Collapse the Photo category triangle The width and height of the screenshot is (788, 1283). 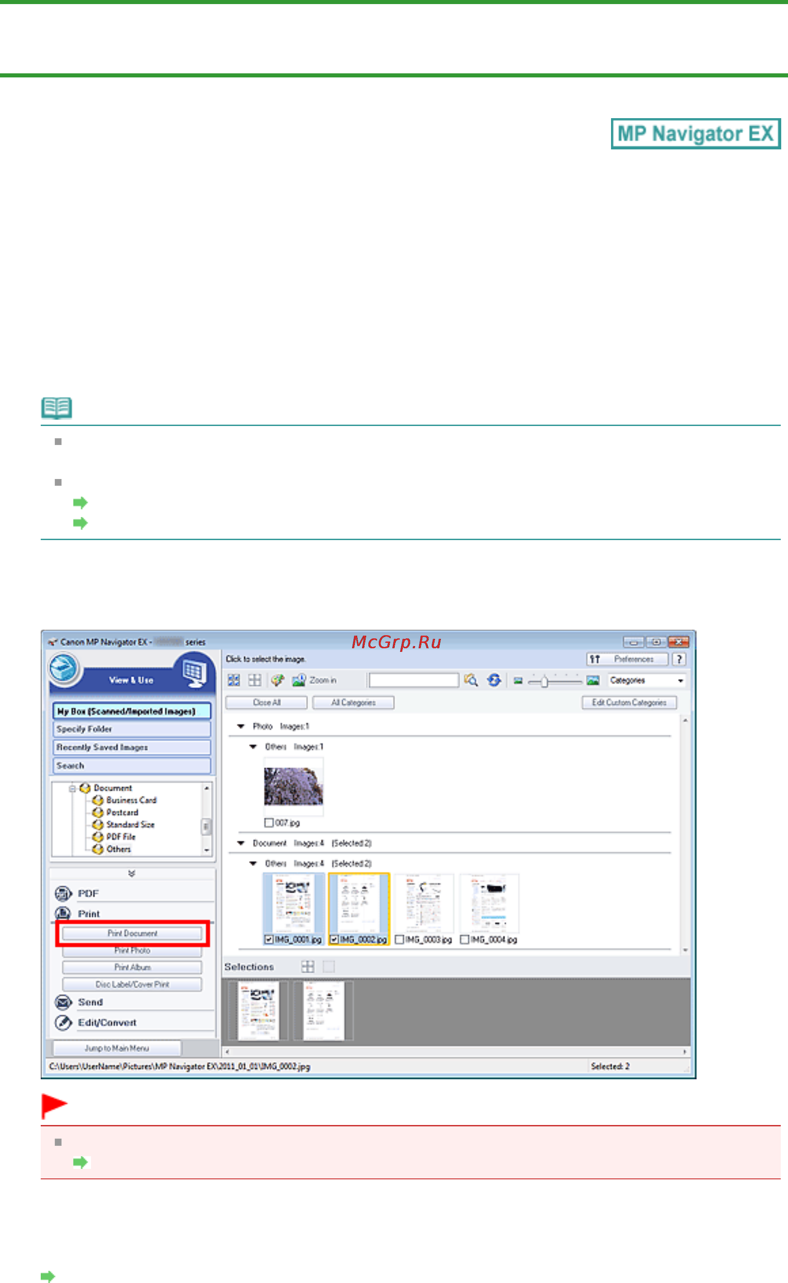pyautogui.click(x=241, y=727)
